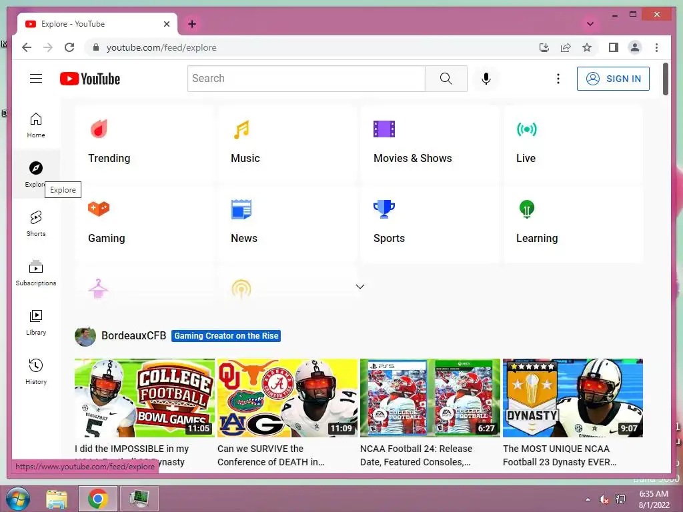Screen dimensions: 683x512
Task: Open YouTube settings three-dot menu
Action: [558, 79]
